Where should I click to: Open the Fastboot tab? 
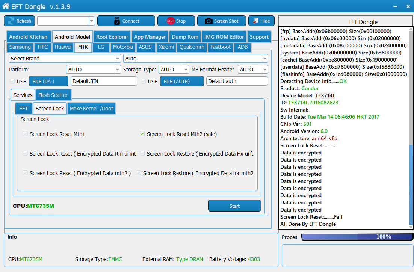click(x=221, y=47)
